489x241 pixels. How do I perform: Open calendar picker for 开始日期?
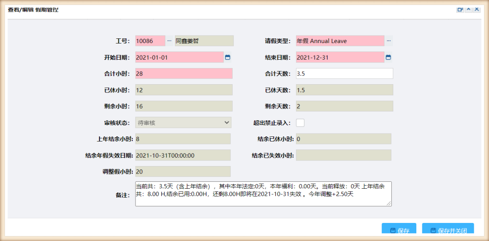[227, 57]
